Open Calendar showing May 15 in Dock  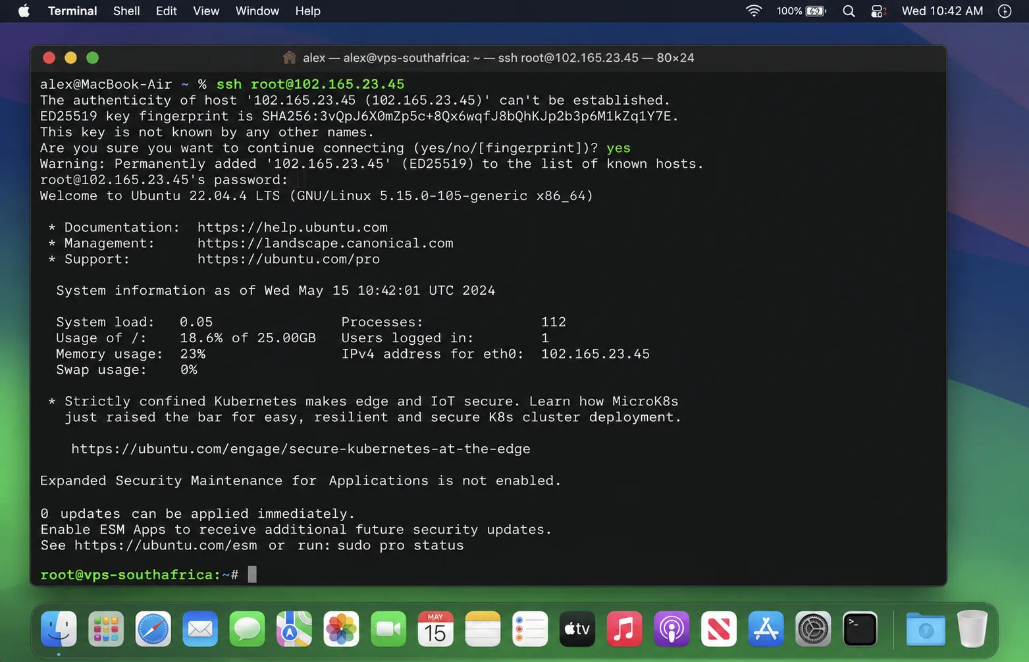(x=435, y=629)
